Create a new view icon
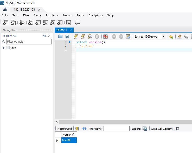 pyautogui.click(x=45, y=22)
